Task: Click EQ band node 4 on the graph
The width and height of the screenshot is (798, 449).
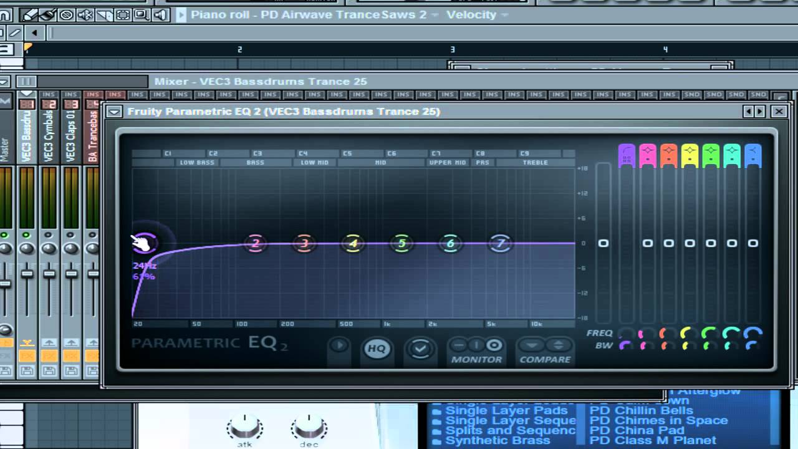Action: click(353, 243)
